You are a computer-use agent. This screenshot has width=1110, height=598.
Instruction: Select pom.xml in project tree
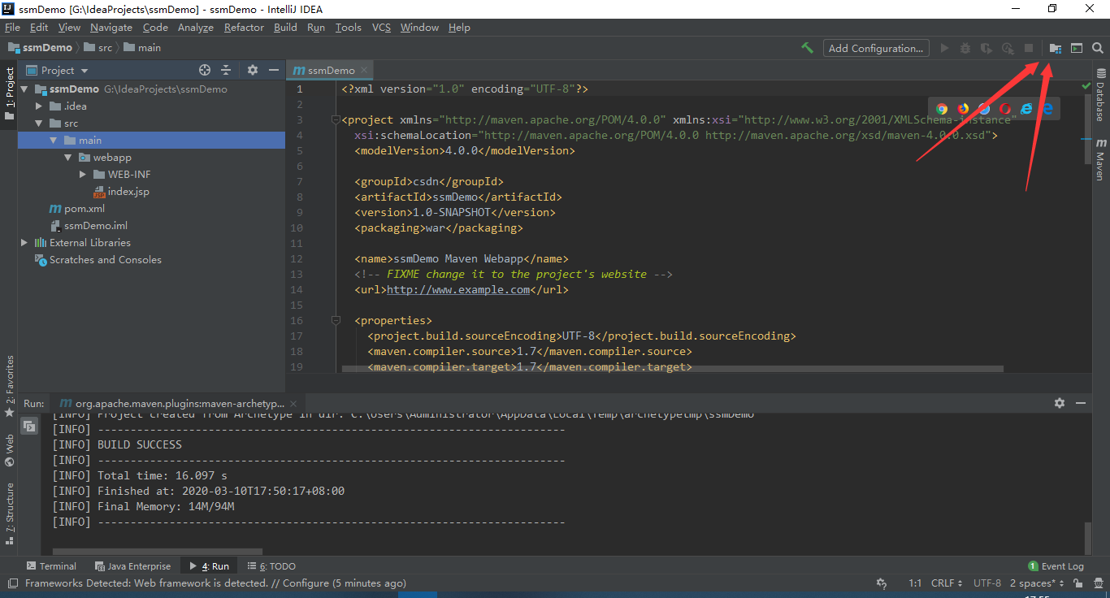pyautogui.click(x=76, y=209)
